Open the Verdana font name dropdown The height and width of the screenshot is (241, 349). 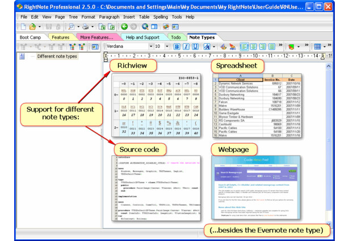151,47
